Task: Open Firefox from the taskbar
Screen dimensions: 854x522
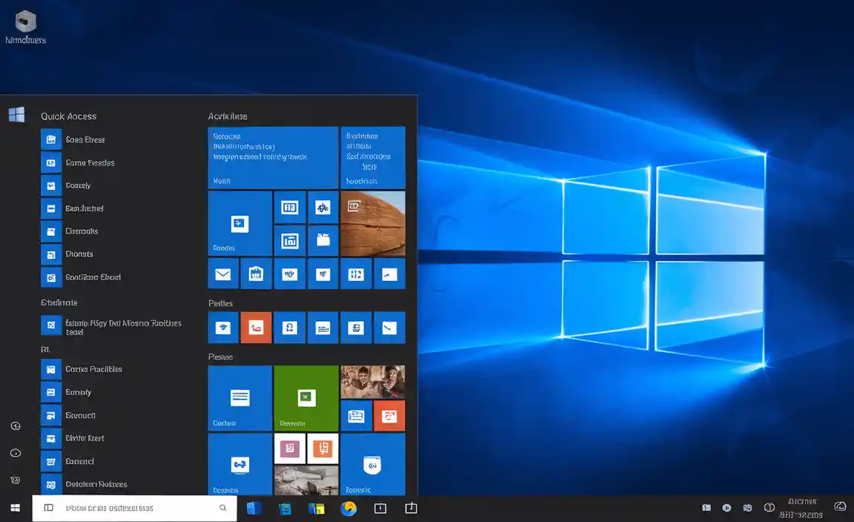Action: coord(348,508)
